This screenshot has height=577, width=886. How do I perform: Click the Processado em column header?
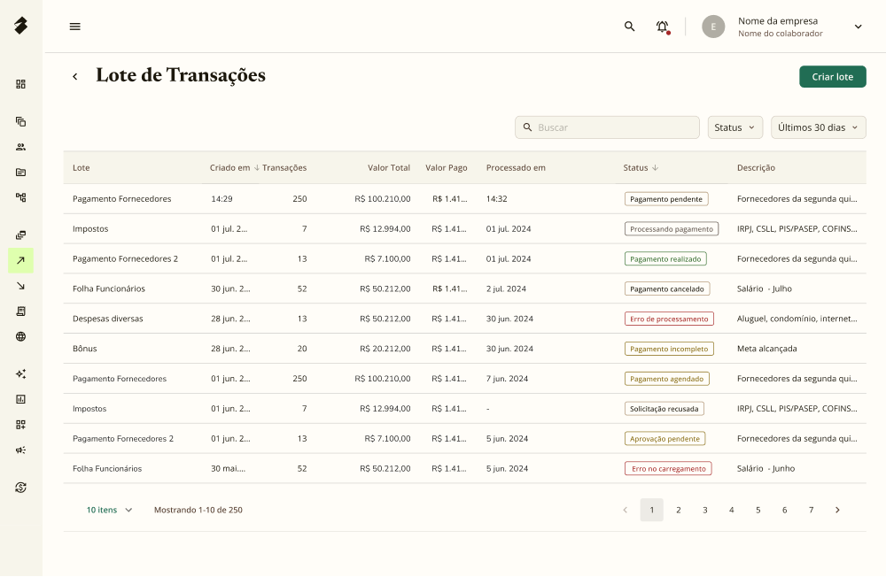(516, 167)
